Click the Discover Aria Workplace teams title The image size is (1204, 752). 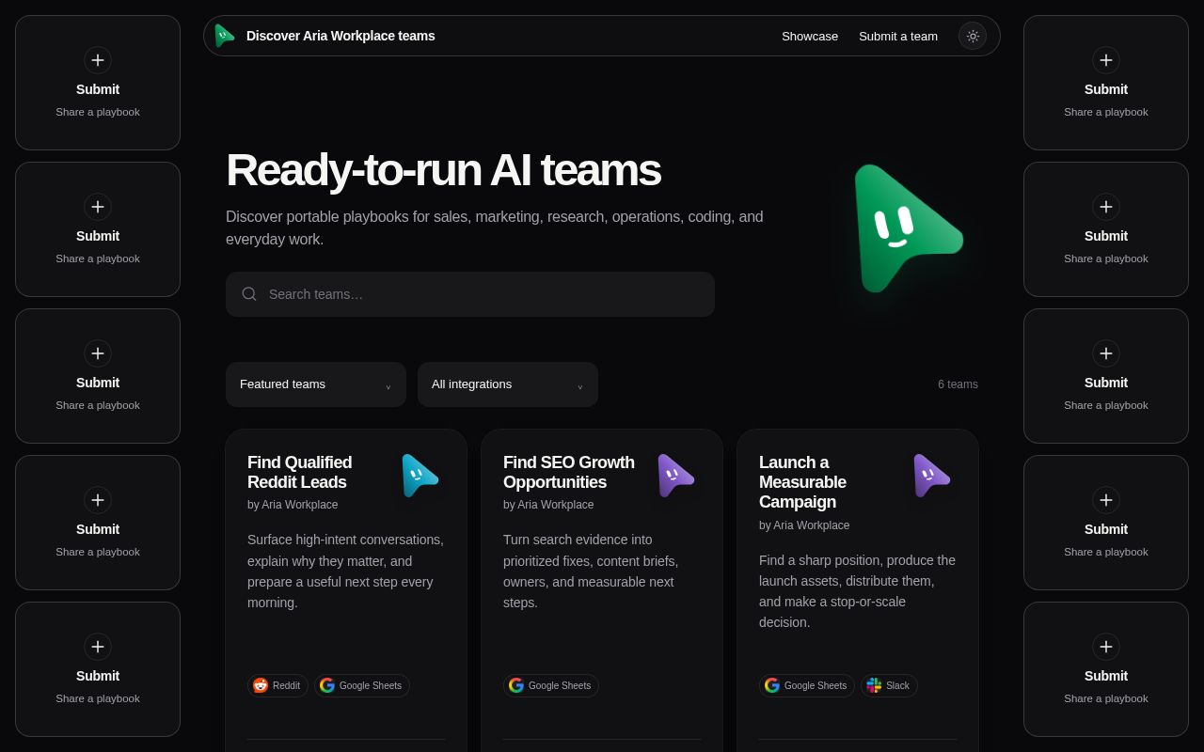point(341,36)
